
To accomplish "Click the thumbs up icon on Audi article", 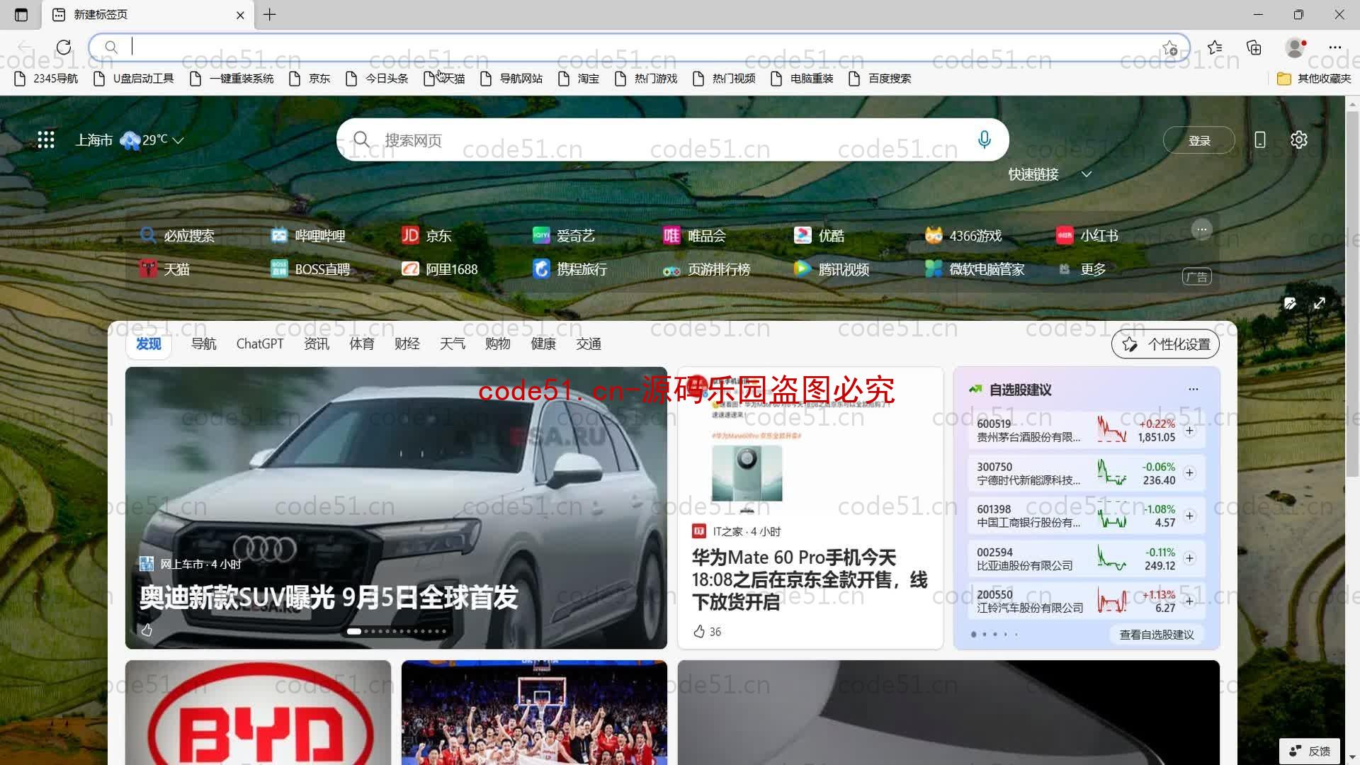I will (147, 630).
